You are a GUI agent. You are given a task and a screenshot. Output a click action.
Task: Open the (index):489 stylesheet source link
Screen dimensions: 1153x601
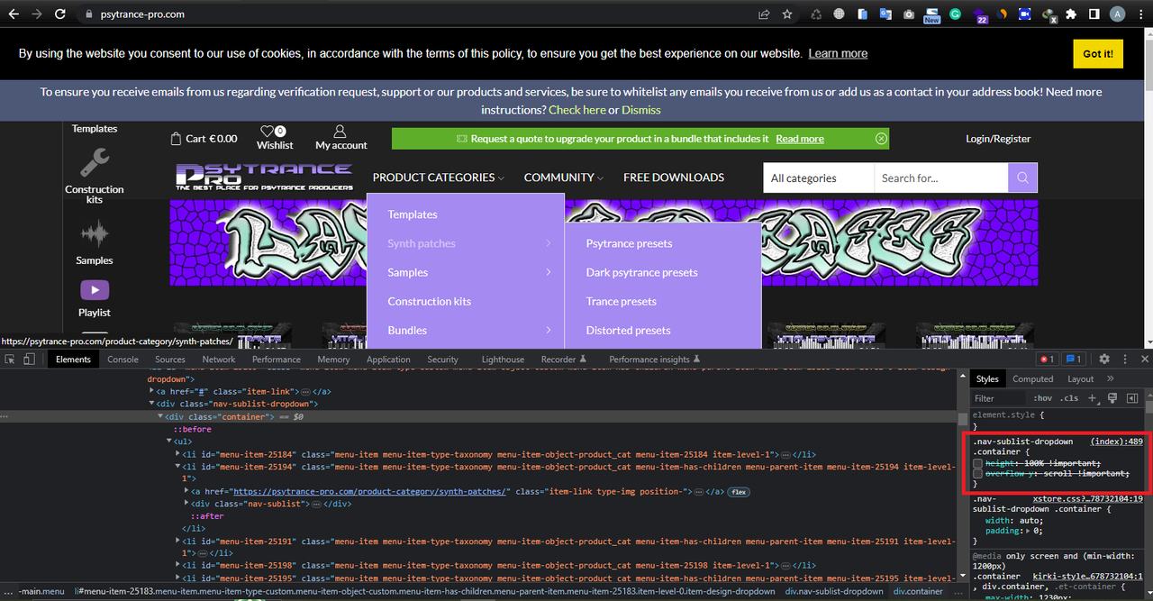click(x=1116, y=442)
